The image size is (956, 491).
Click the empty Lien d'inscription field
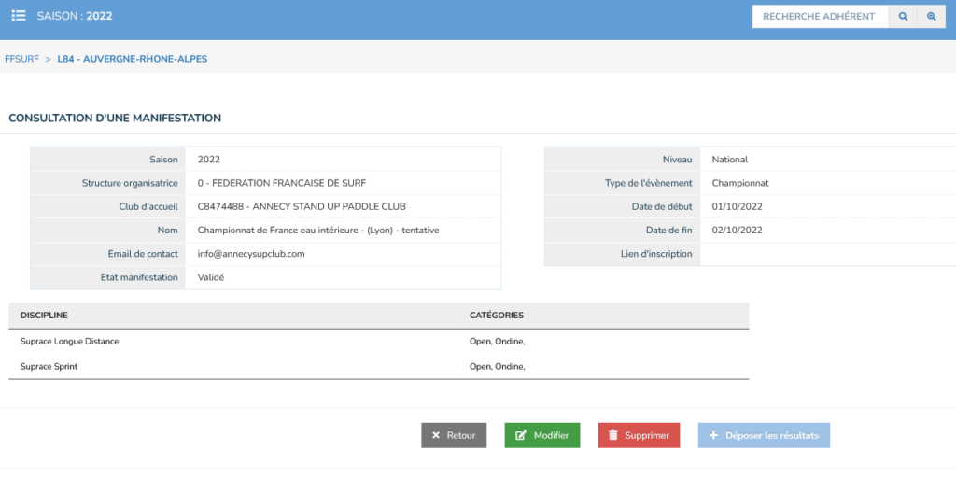click(x=827, y=254)
